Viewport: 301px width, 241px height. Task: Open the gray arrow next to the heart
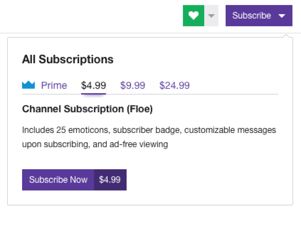pos(211,16)
